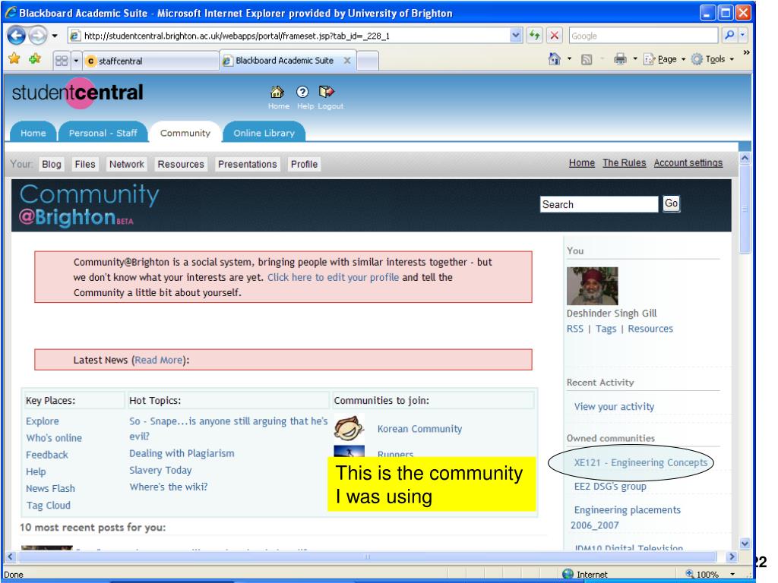Select the Home portal tab

pos(33,133)
